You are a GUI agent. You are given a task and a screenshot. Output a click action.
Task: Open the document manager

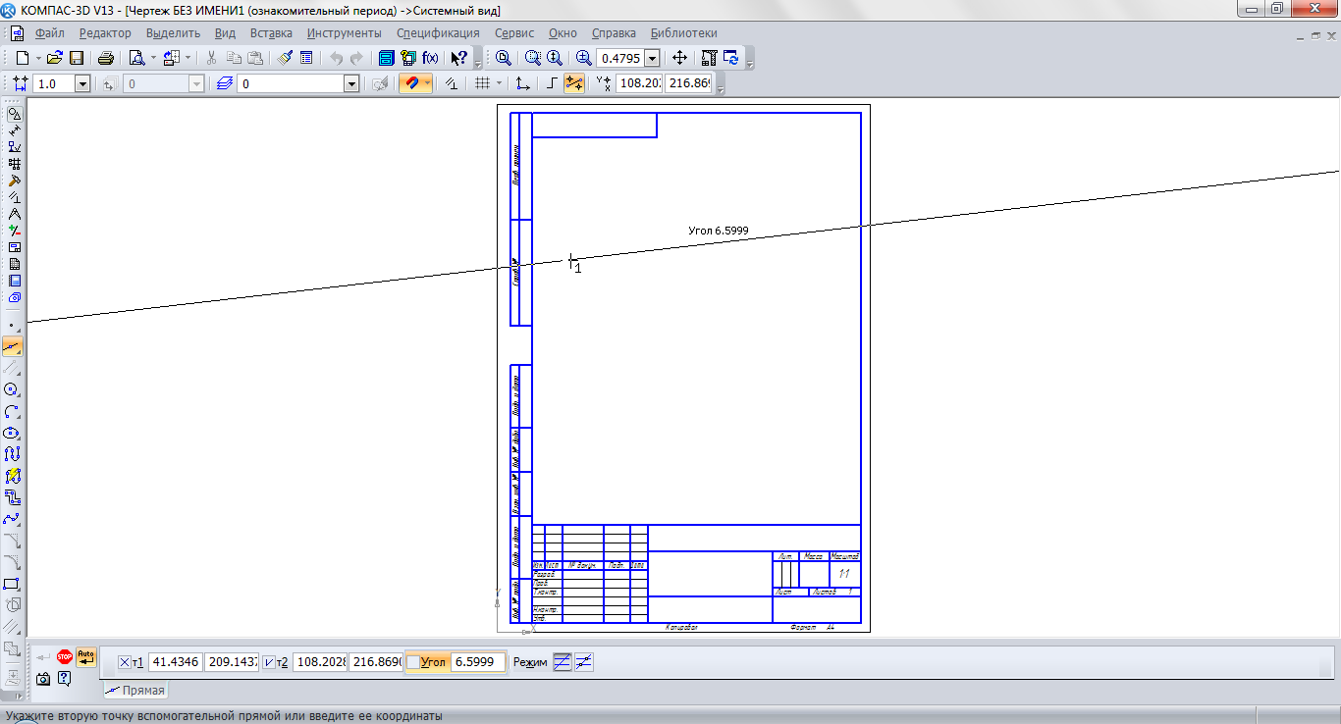tap(388, 58)
